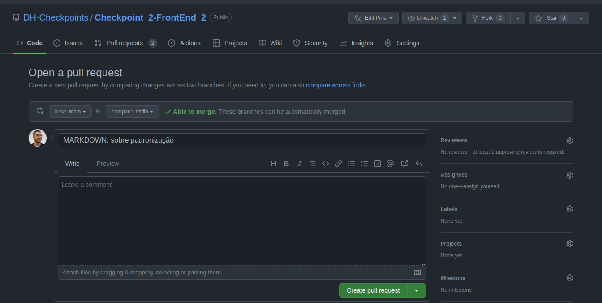Viewport: 602px width, 303px height.
Task: Open Assignees settings gear
Action: tap(570, 175)
